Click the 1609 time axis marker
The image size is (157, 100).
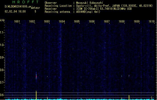coord(137,21)
